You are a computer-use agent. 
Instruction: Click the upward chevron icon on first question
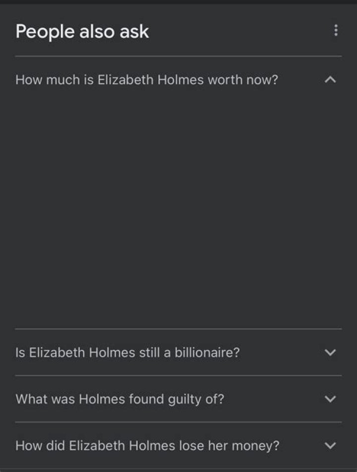coord(330,79)
